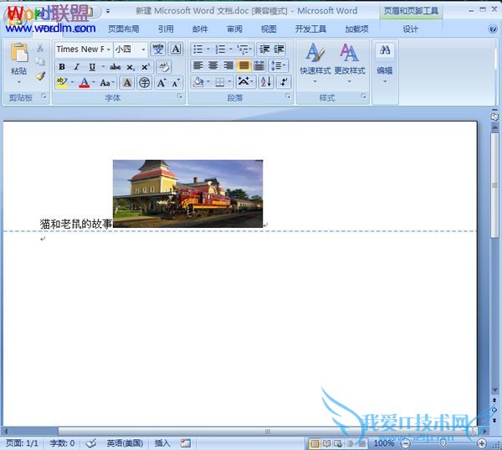Click the distributed alignment icon
This screenshot has width=502, height=450.
259,65
